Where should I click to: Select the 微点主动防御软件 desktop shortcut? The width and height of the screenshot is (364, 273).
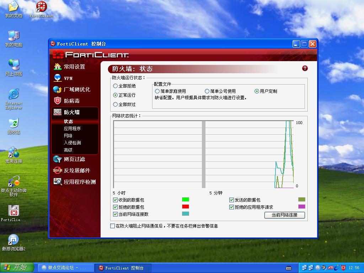pyautogui.click(x=14, y=186)
